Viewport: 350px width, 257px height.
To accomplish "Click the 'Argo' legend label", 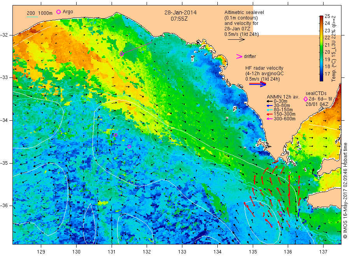I will point(68,12).
